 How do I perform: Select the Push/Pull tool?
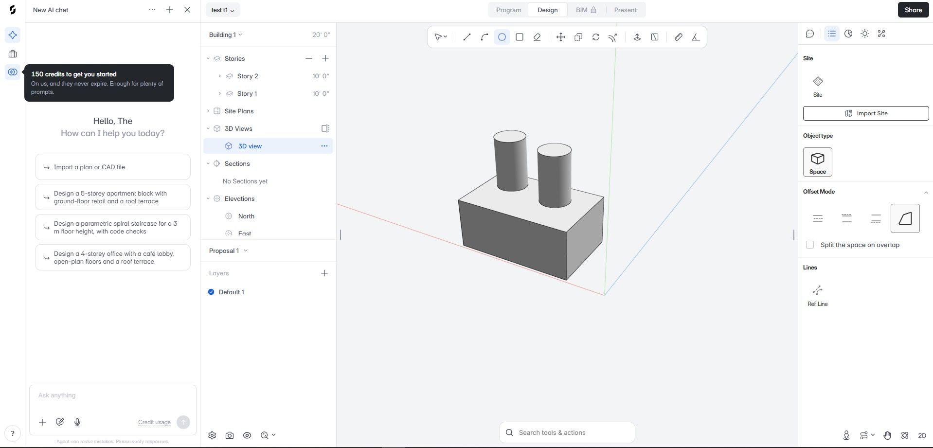[x=637, y=37]
